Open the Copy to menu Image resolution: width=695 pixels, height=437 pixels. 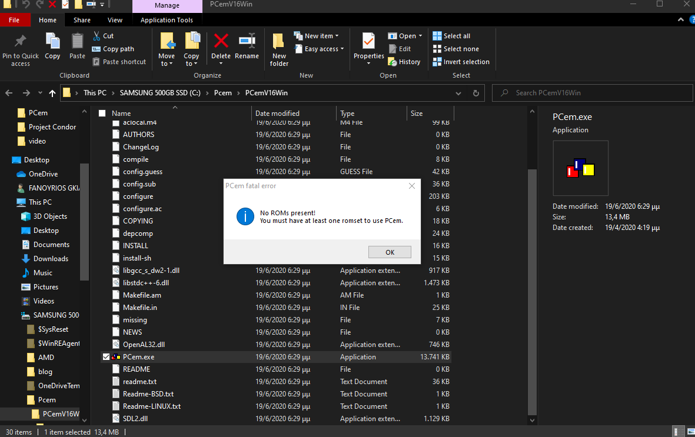(x=191, y=49)
